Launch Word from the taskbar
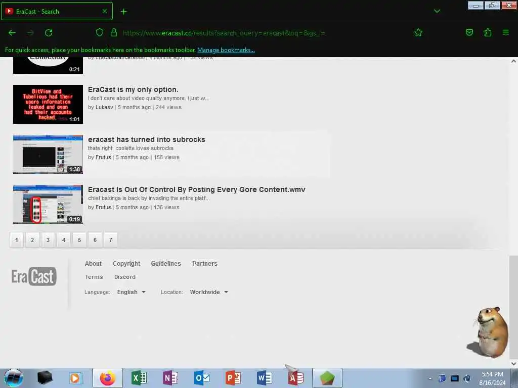 [264, 378]
